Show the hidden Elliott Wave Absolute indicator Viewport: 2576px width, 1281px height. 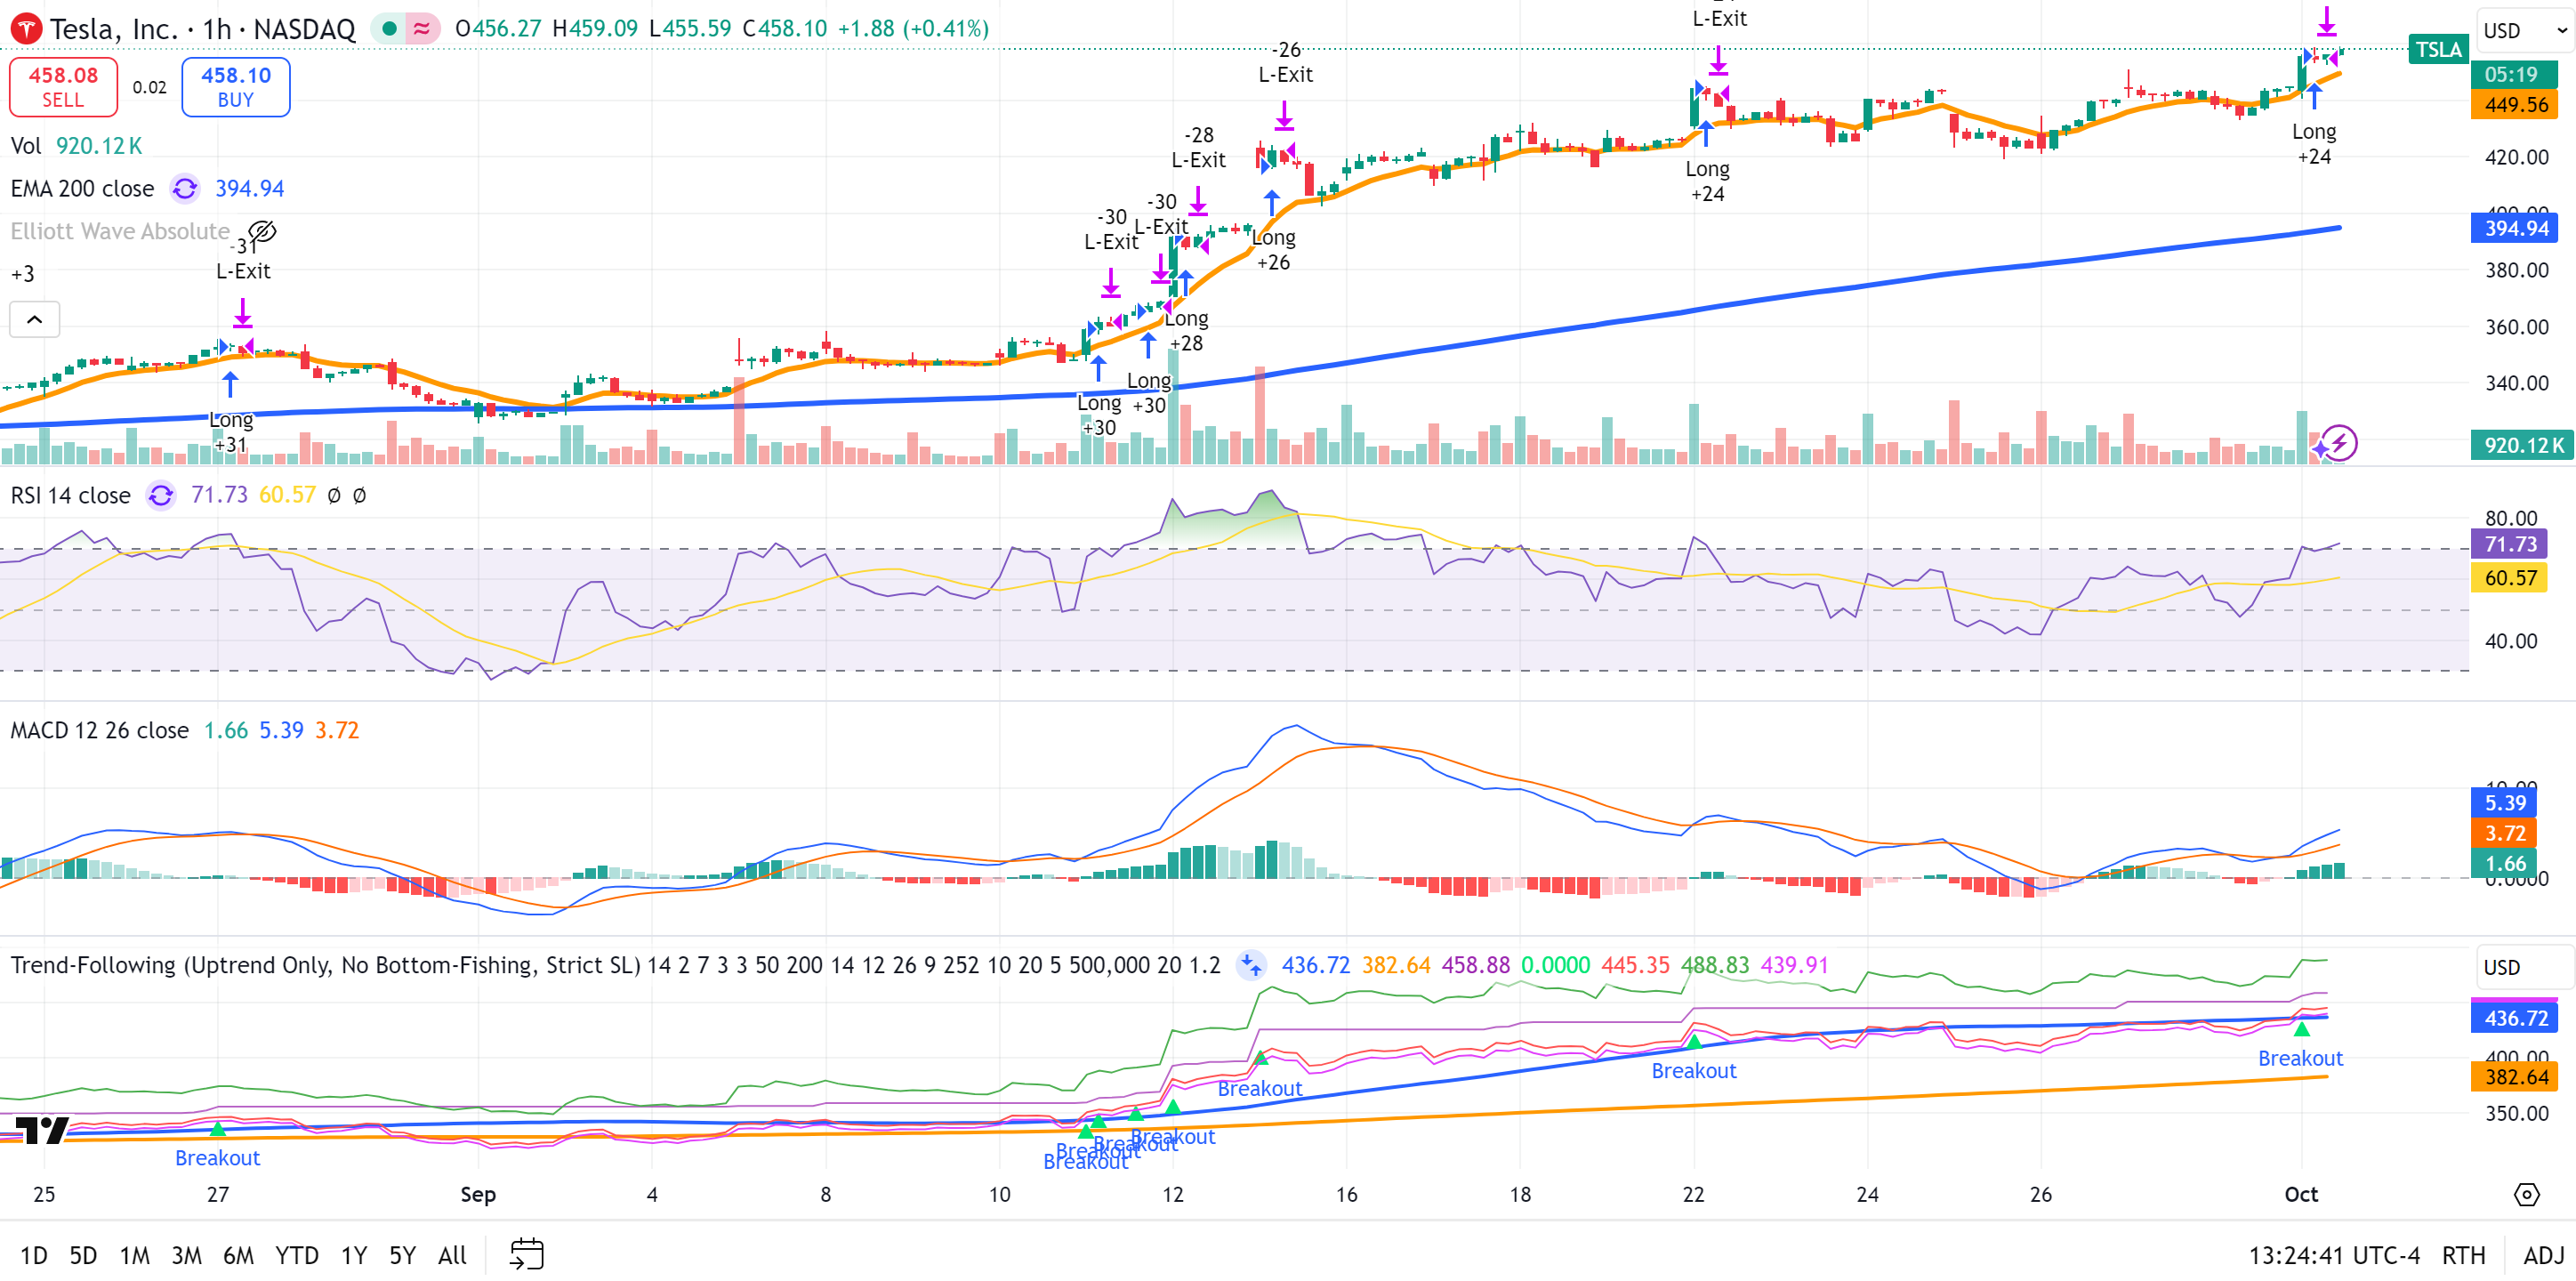262,232
